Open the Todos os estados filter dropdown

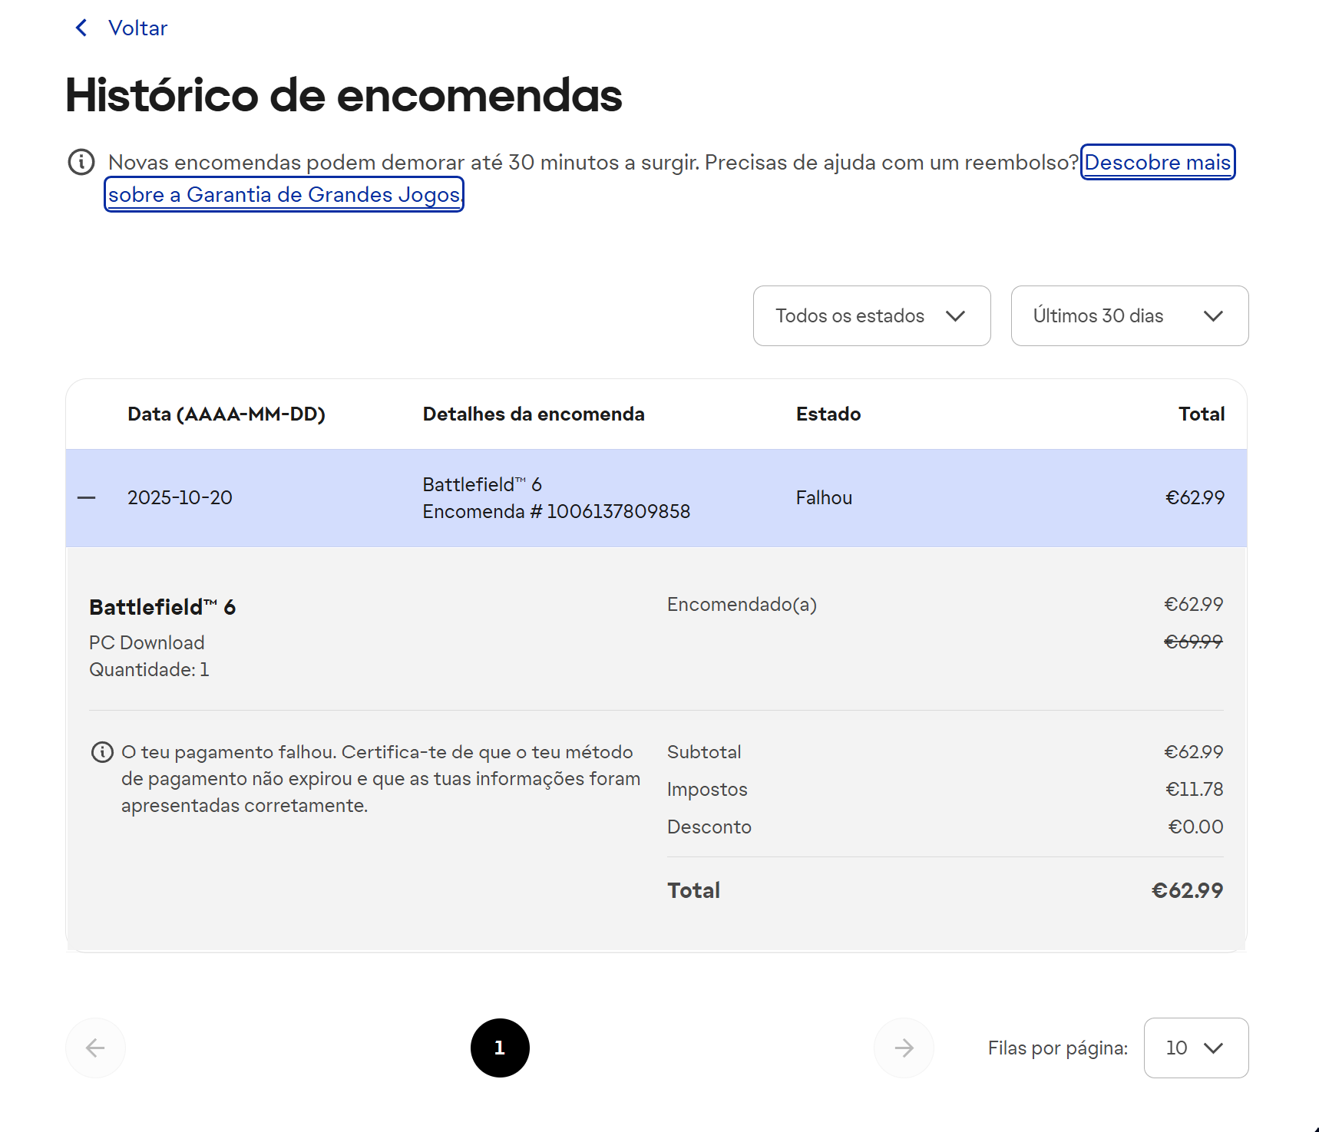tap(871, 316)
